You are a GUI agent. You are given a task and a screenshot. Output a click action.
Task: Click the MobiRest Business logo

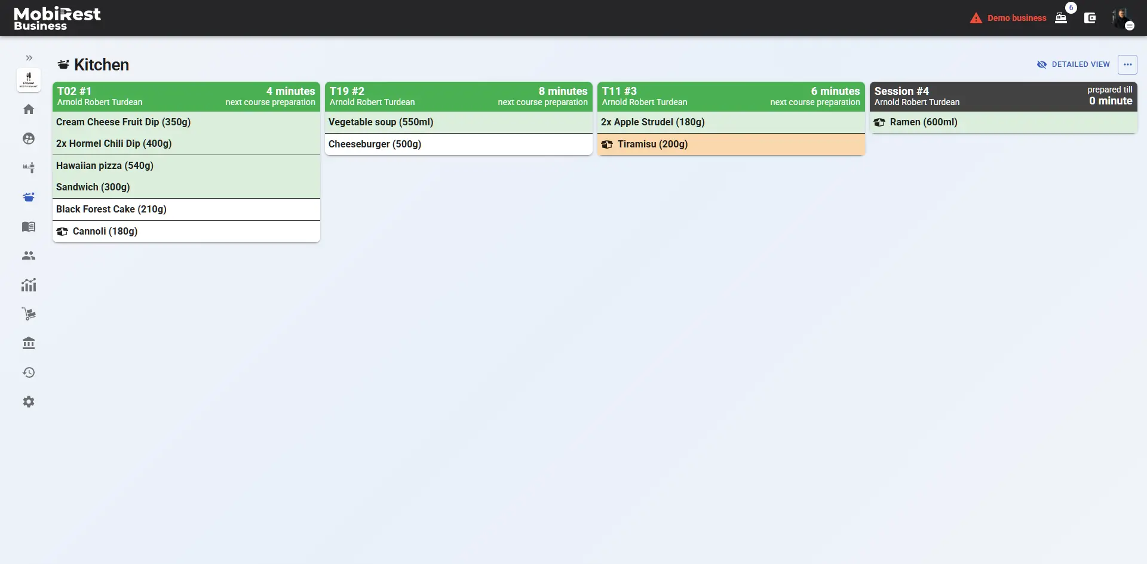(57, 18)
